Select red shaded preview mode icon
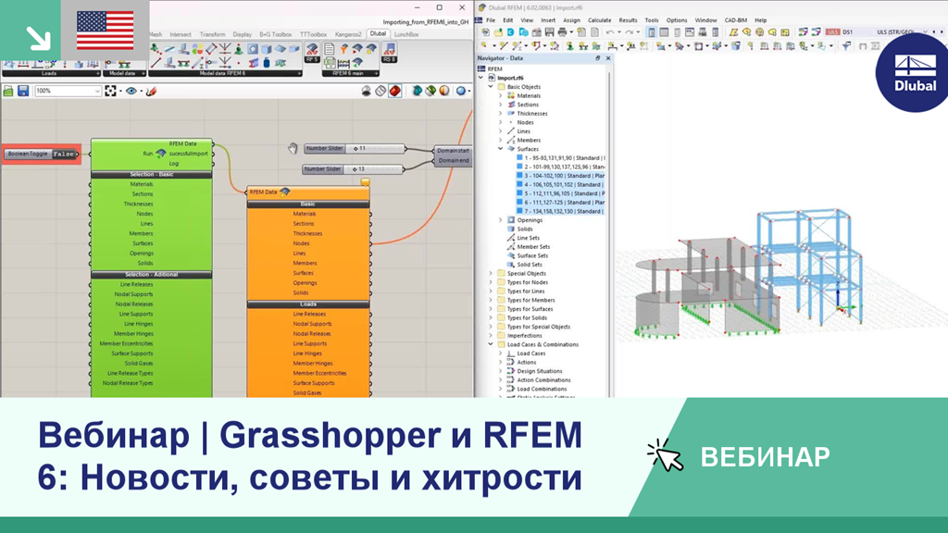The height and width of the screenshot is (533, 948). (394, 91)
